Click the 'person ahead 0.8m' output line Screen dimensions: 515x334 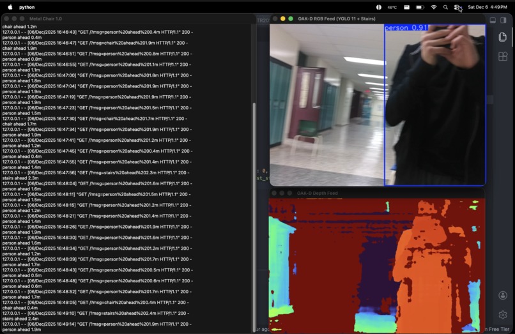point(22,59)
